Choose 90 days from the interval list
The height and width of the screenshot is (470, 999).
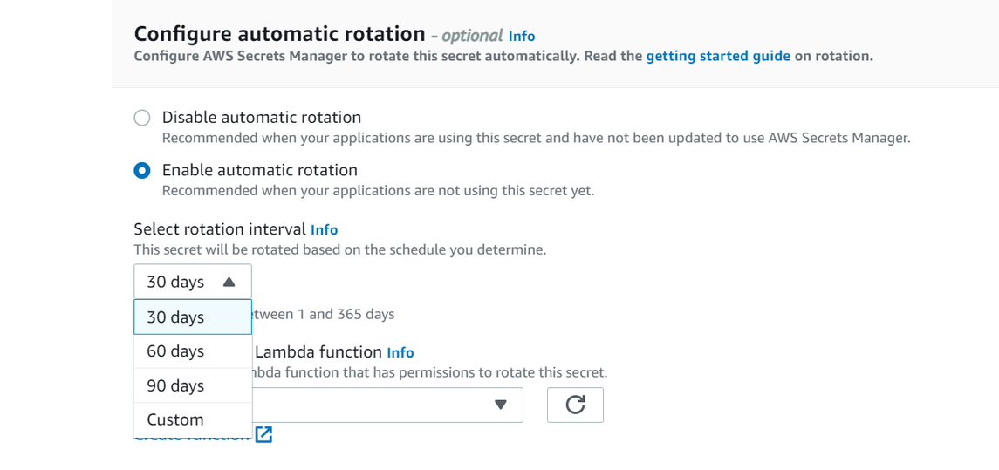point(192,385)
